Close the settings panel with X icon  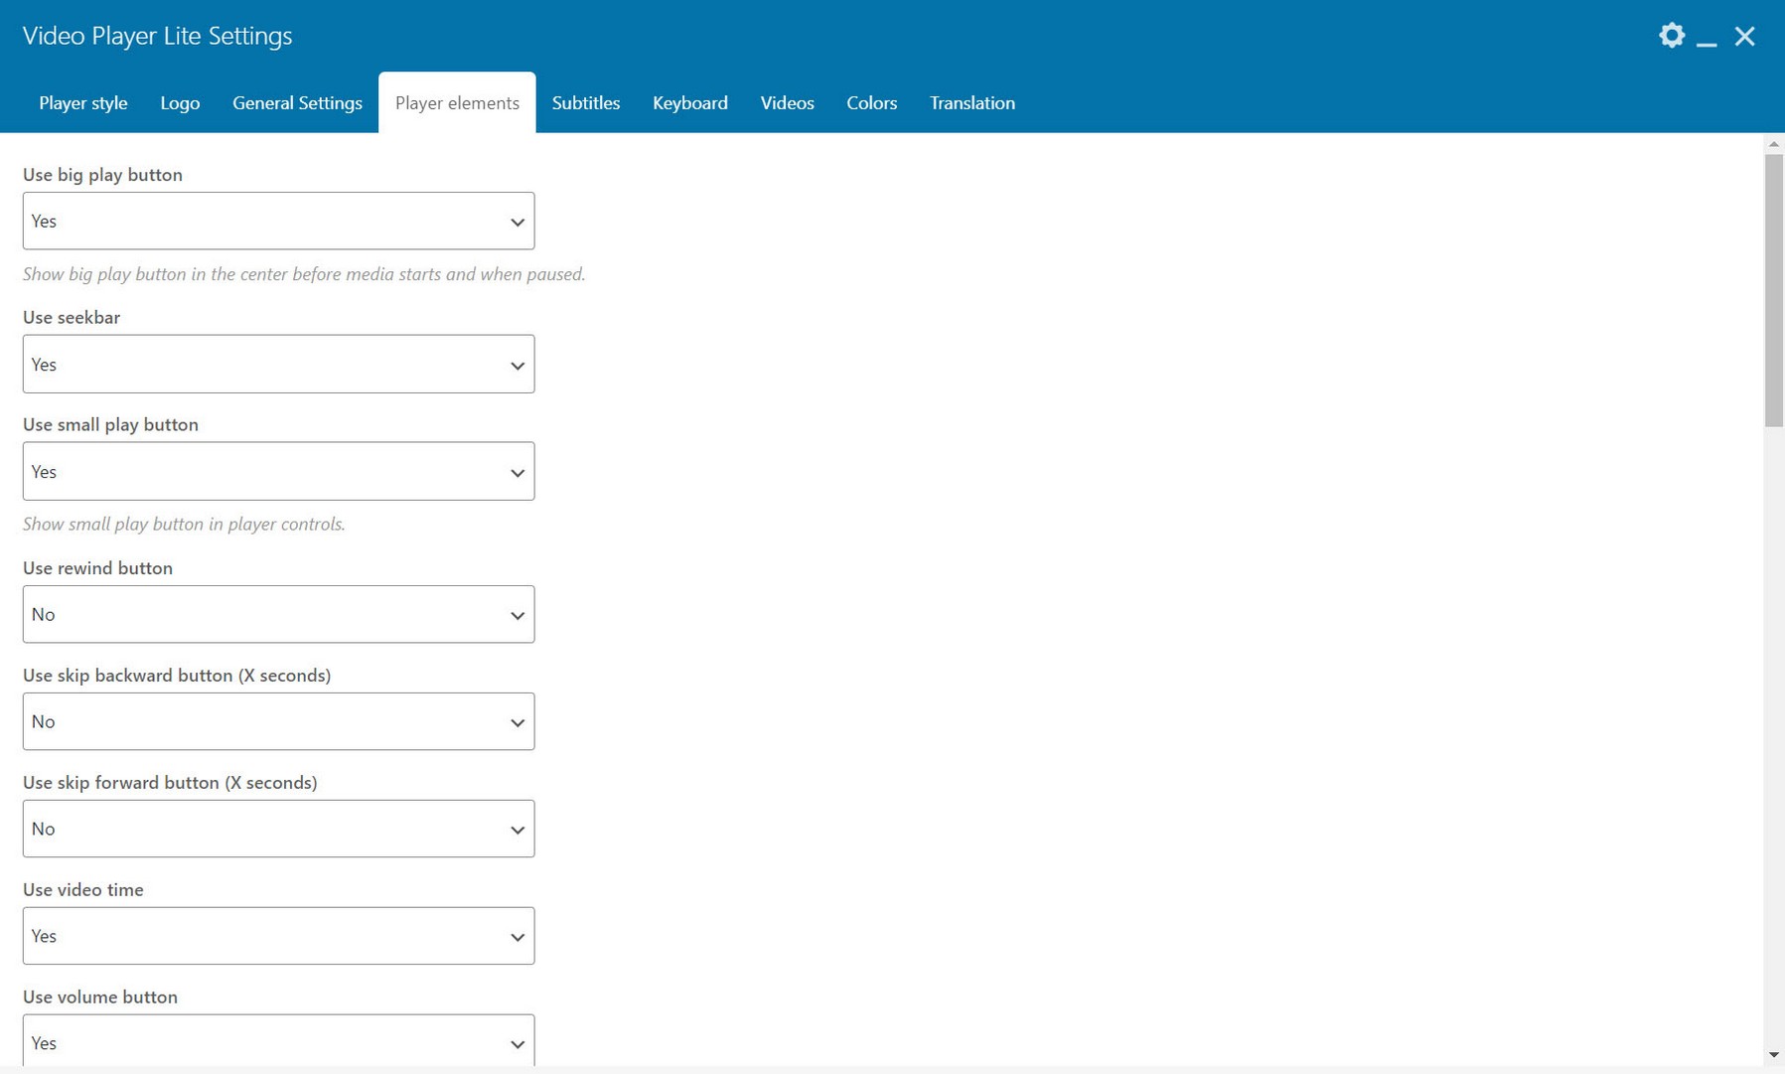tap(1744, 37)
